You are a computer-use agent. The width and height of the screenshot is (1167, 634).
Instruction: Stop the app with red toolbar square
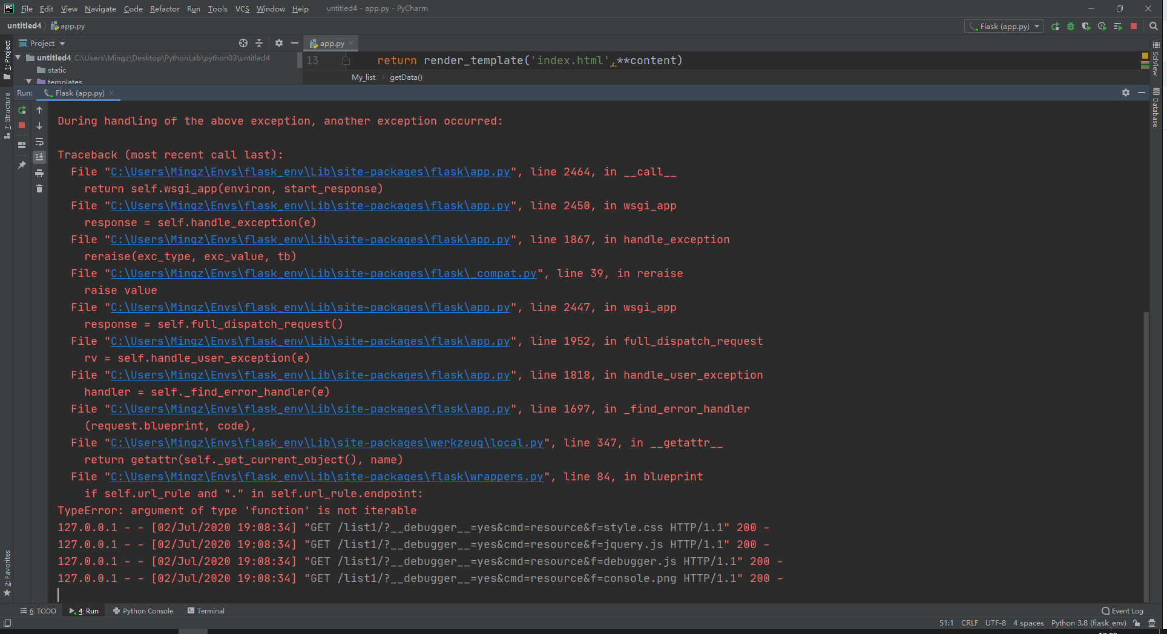click(x=1134, y=26)
